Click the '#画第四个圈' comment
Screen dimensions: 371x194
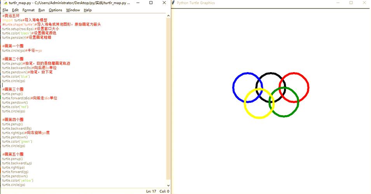[13, 120]
